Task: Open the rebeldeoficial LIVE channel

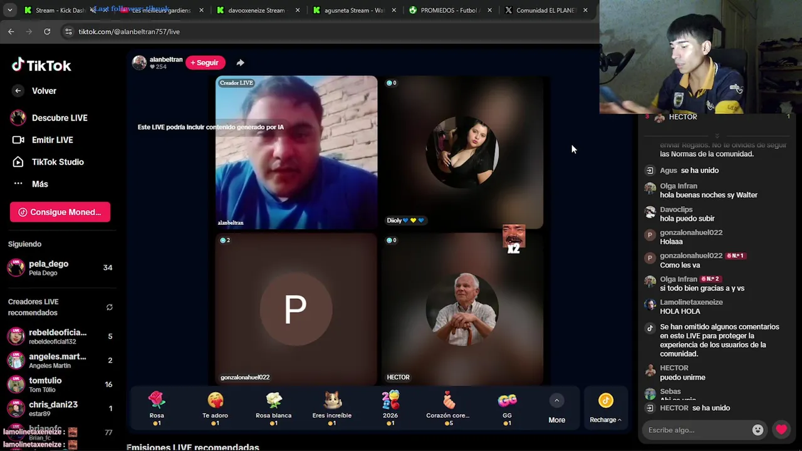Action: pyautogui.click(x=60, y=336)
